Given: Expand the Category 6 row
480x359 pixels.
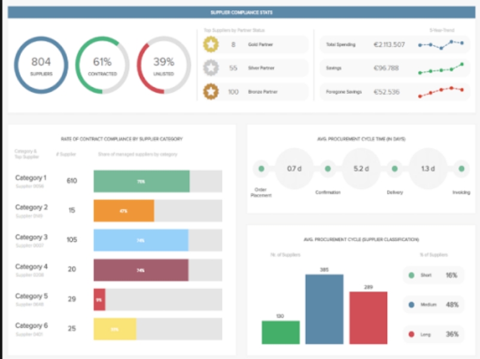Looking at the screenshot, I should (31, 328).
